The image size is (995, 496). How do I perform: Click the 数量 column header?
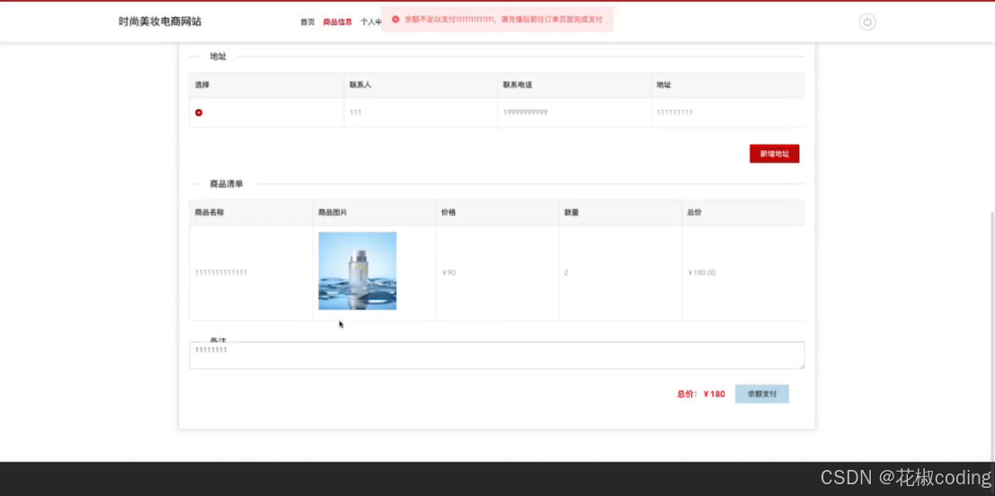click(x=571, y=212)
